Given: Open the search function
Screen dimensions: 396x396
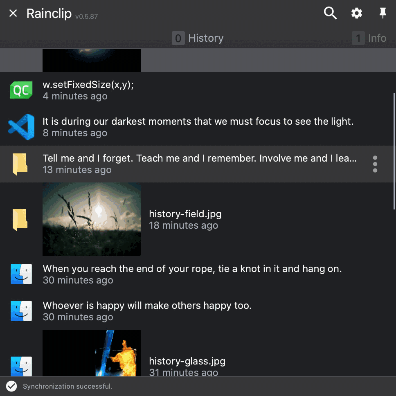Looking at the screenshot, I should click(330, 13).
